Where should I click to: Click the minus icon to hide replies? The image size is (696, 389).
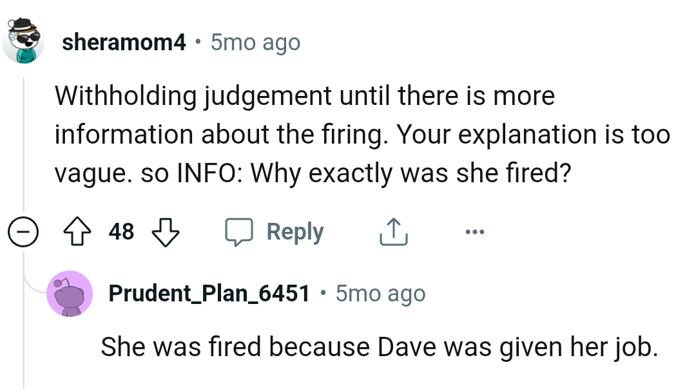[23, 231]
